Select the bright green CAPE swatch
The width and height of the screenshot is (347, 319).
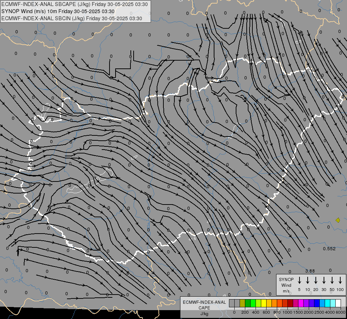click(253, 303)
